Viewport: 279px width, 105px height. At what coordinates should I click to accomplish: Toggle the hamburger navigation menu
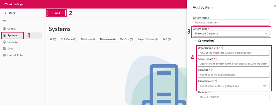click(x=4, y=22)
